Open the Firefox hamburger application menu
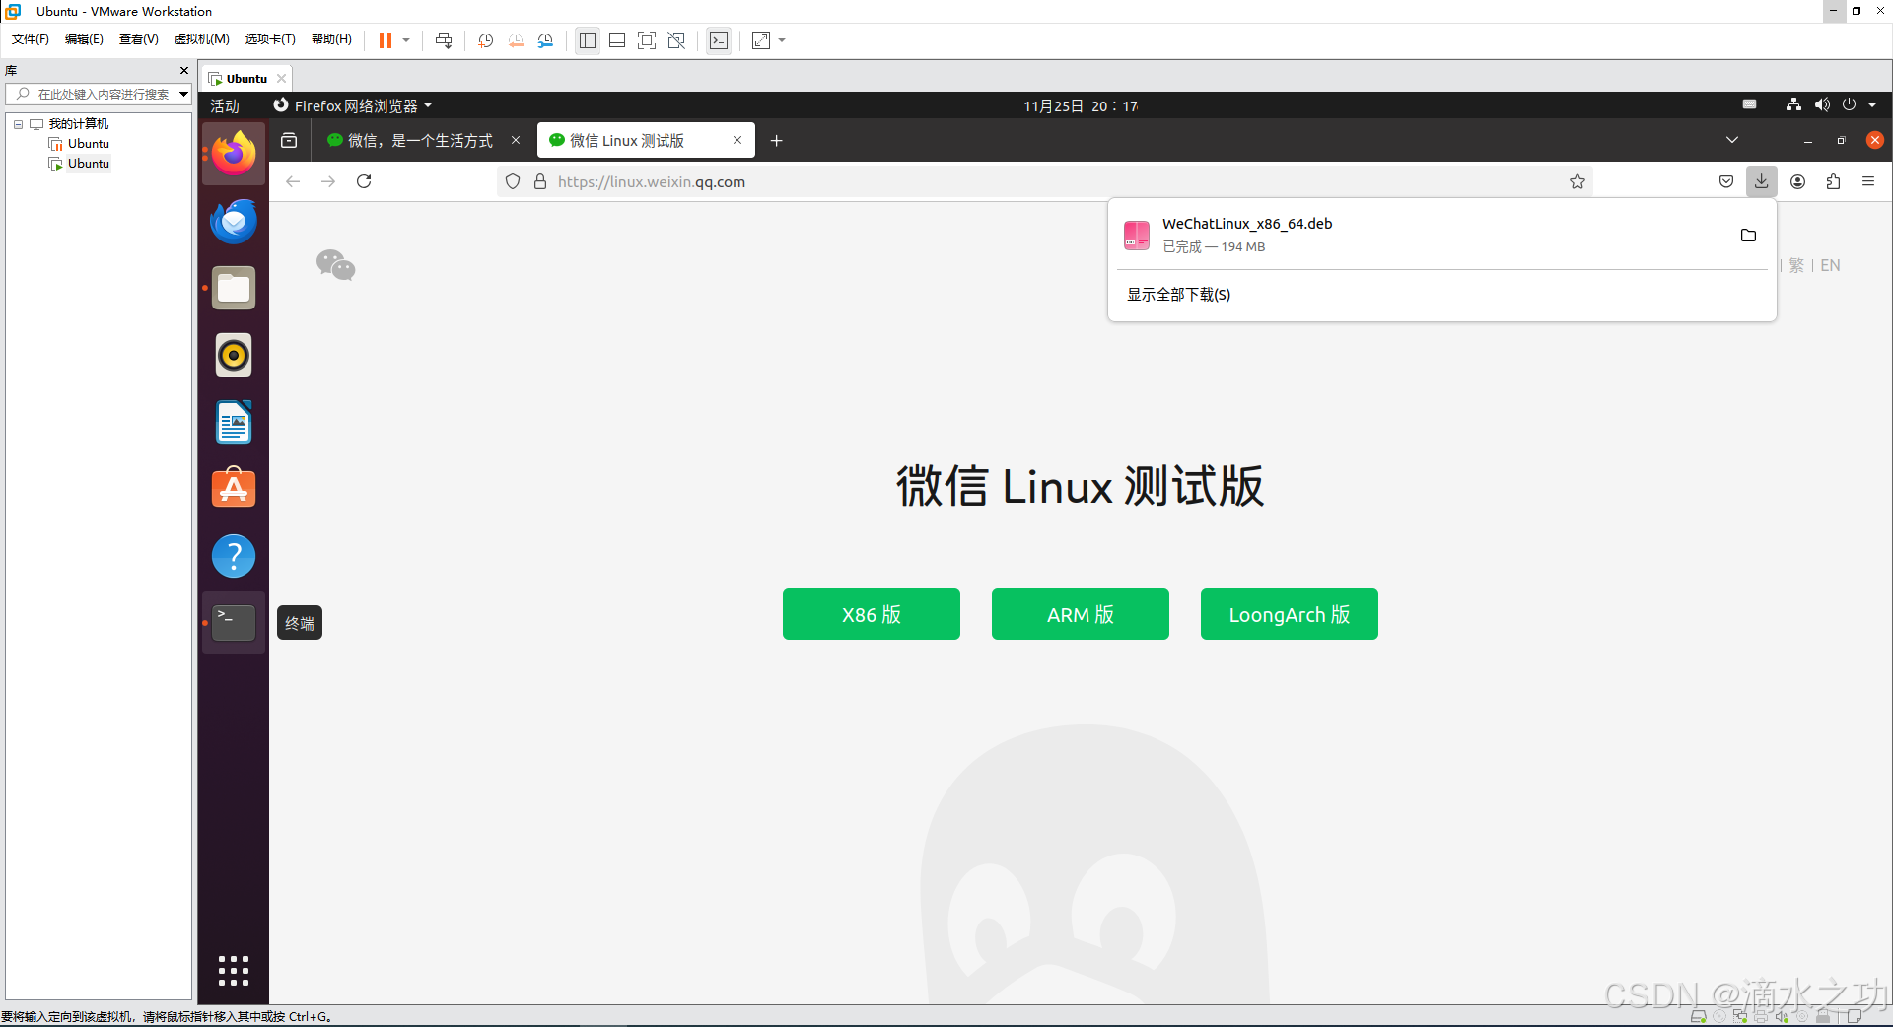 coord(1868,181)
